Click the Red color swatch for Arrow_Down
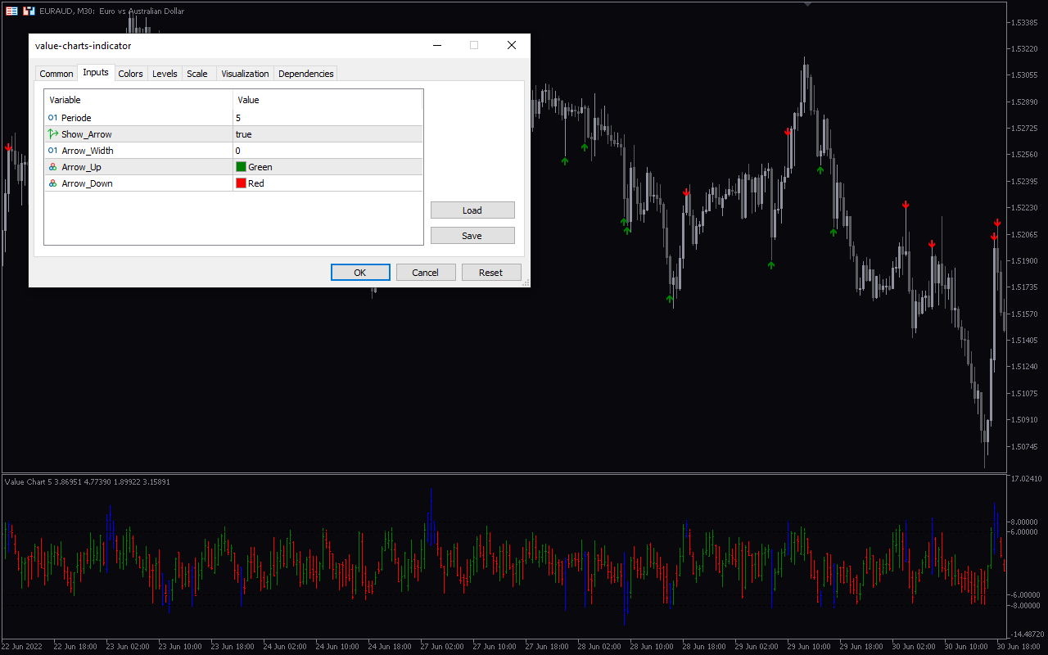 (x=241, y=183)
